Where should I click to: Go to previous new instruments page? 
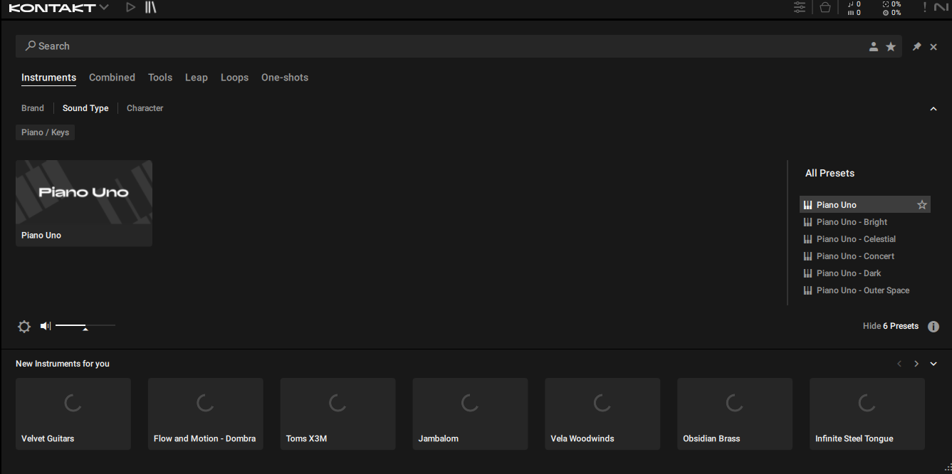click(x=899, y=364)
